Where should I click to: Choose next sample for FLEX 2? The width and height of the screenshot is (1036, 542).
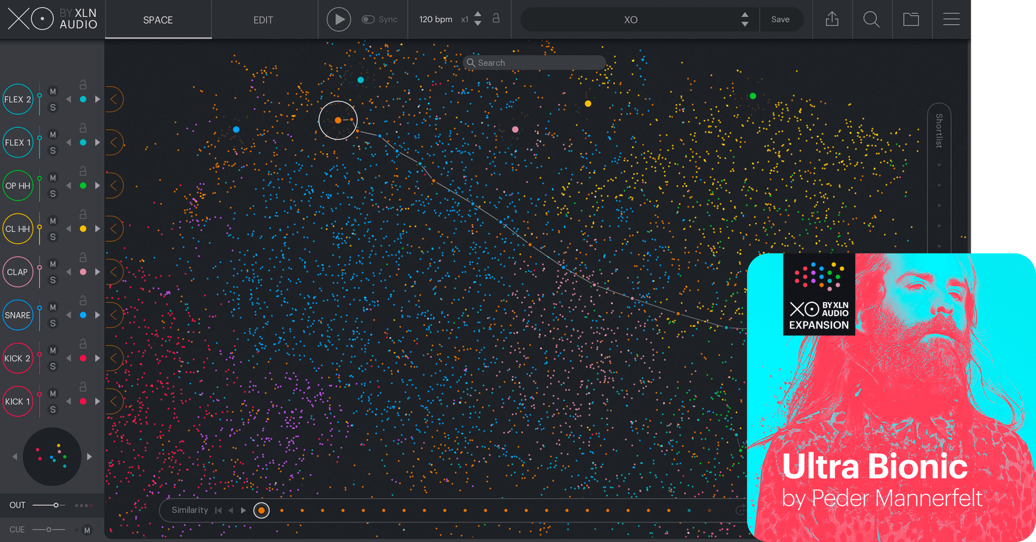coord(98,99)
